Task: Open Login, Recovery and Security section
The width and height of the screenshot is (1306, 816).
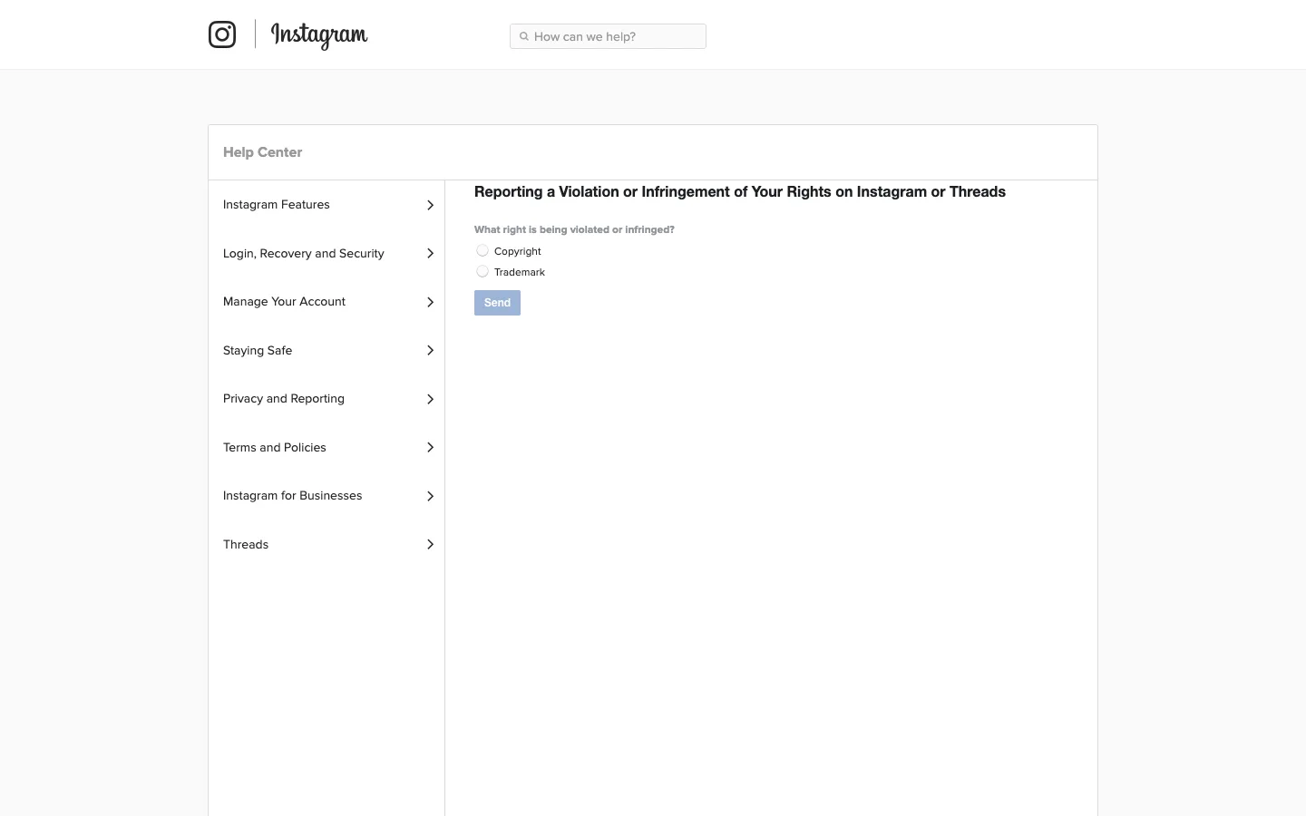Action: coord(326,253)
